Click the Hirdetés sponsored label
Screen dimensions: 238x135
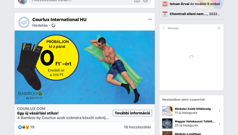[x=40, y=25]
